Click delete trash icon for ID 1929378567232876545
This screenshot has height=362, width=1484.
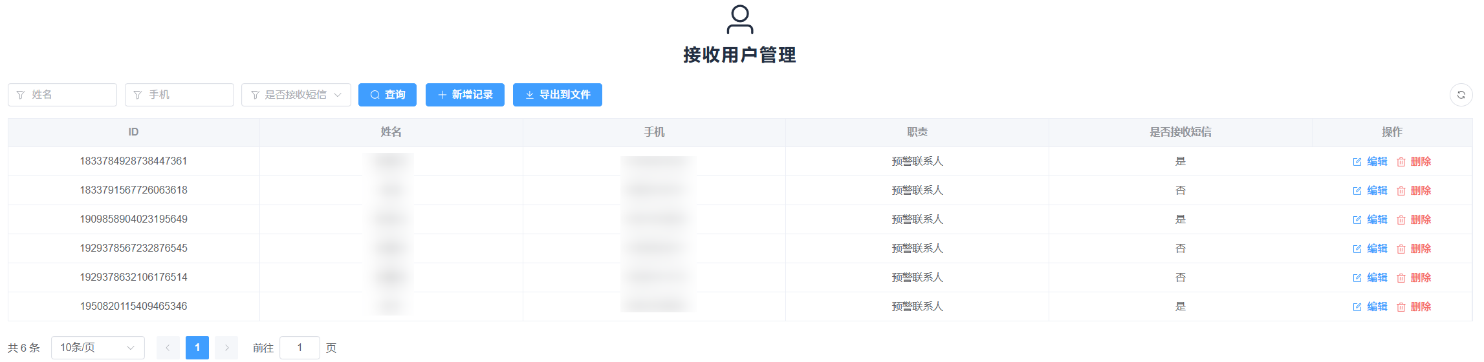point(1401,249)
